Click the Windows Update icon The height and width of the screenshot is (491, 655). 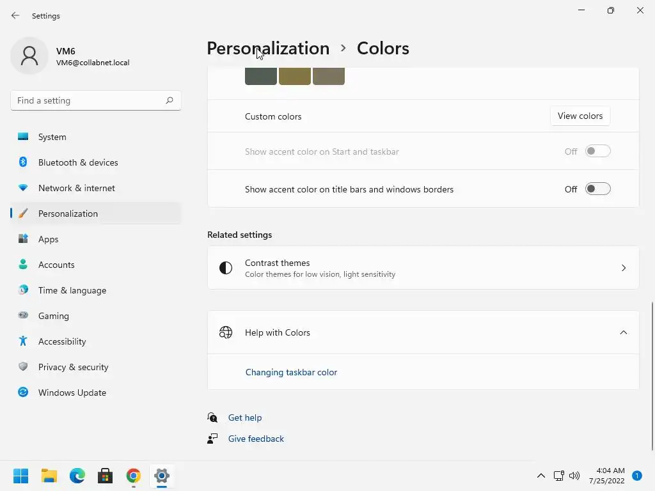click(23, 393)
